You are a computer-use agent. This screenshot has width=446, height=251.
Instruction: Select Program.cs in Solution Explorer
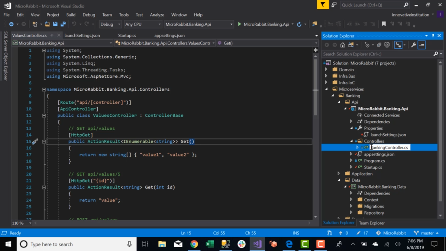pos(374,161)
